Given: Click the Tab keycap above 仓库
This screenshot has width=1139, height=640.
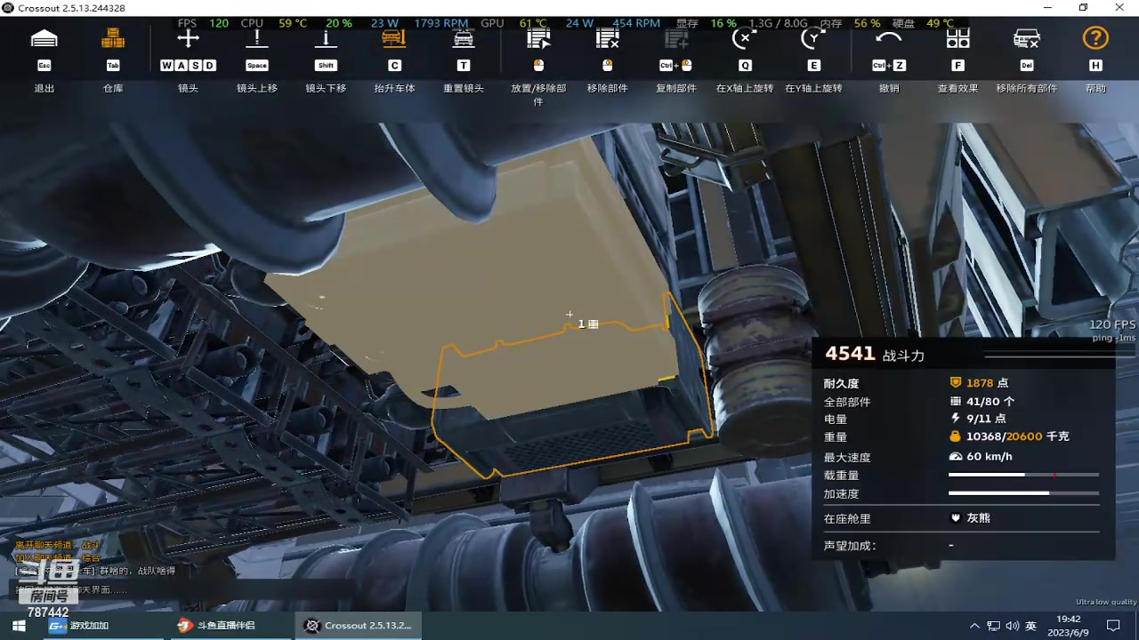Looking at the screenshot, I should [x=113, y=66].
